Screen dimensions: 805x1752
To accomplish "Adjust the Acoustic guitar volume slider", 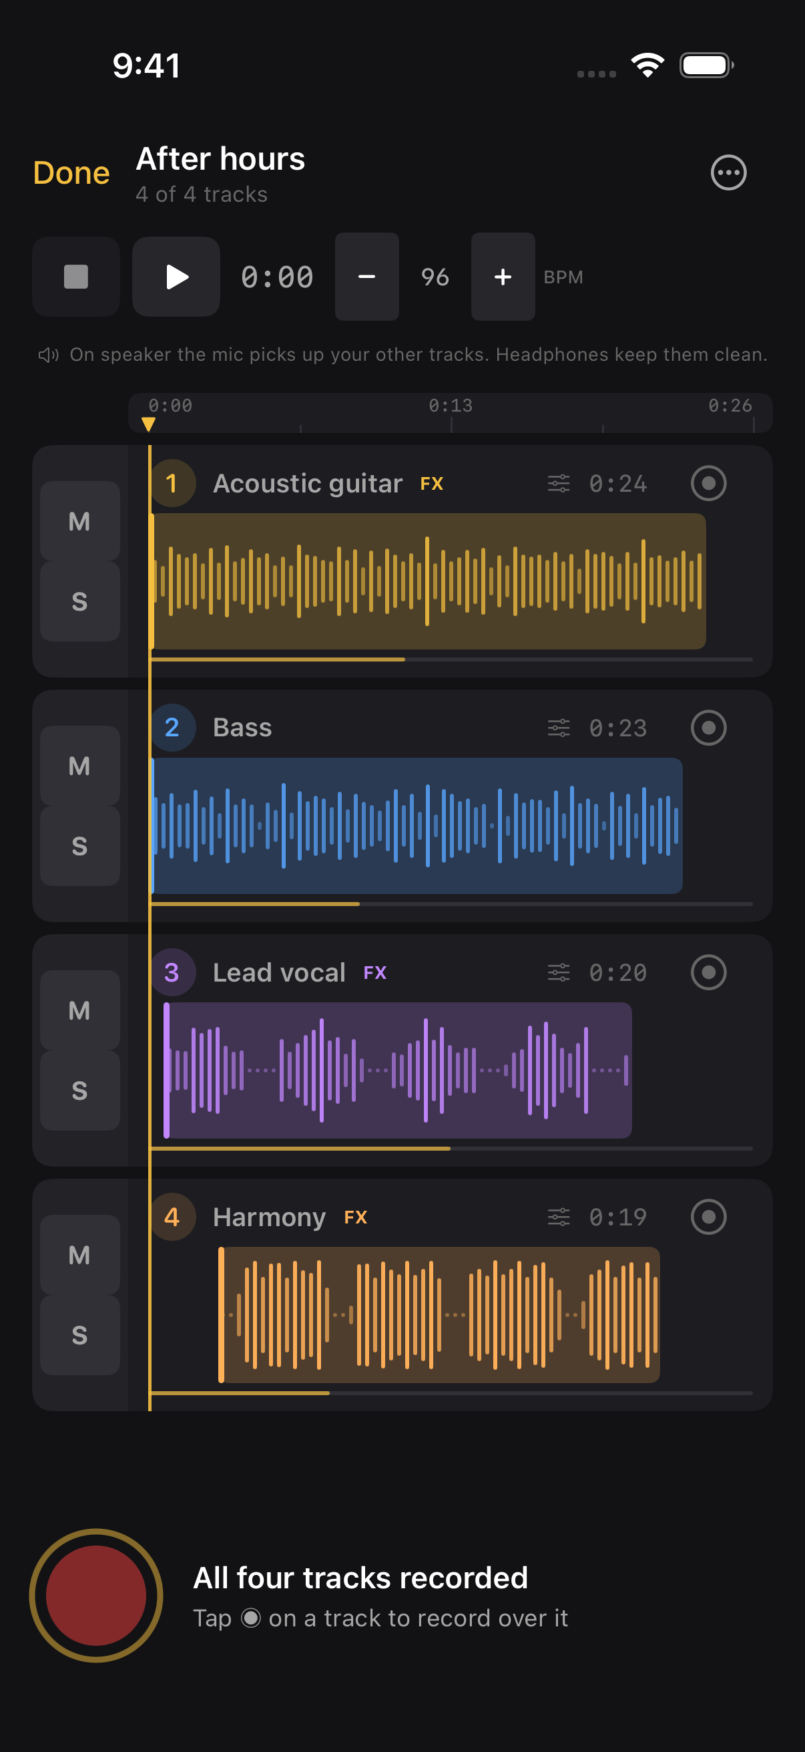I will tap(451, 659).
